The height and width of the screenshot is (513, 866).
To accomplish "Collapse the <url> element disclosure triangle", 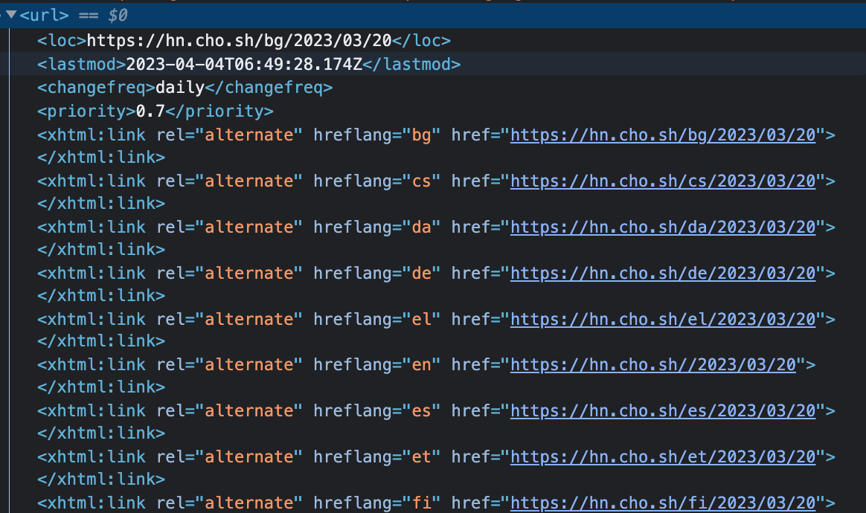I will click(11, 15).
